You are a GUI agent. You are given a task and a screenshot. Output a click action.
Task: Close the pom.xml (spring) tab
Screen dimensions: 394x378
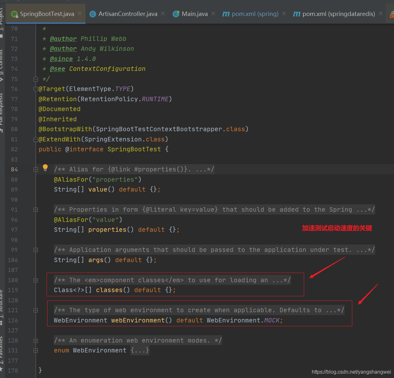(284, 13)
